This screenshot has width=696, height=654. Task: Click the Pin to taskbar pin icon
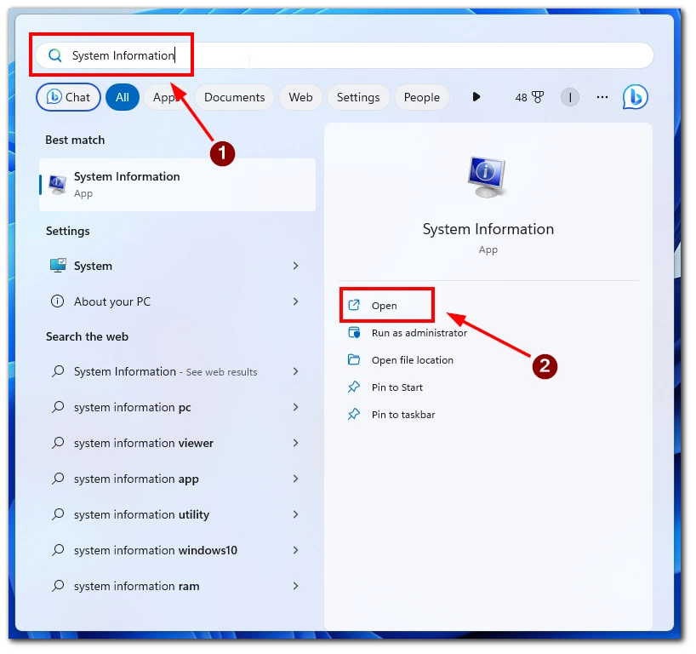click(x=354, y=414)
